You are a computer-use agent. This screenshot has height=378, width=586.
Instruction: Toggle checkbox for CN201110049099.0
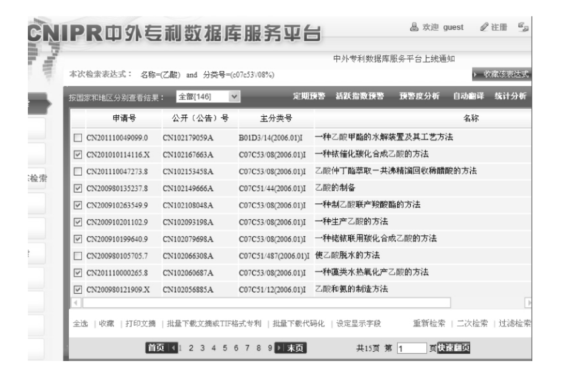click(x=78, y=138)
